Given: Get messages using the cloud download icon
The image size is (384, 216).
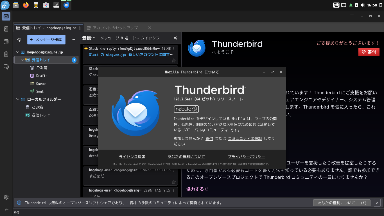Looking at the screenshot, I should [x=19, y=40].
